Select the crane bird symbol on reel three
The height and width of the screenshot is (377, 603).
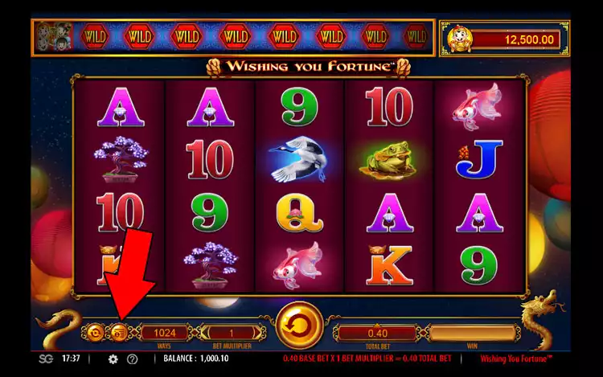[299, 158]
